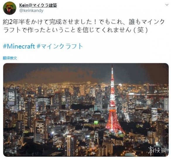This screenshot has width=171, height=159.
Task: Open the @keinkandy handle
Action: point(31,11)
